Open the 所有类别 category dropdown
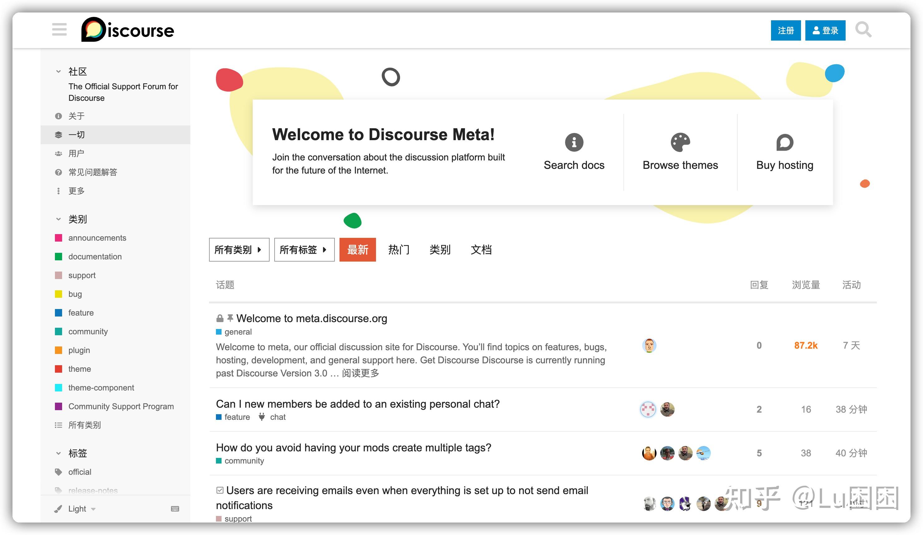Screen dimensions: 923x535 pyautogui.click(x=239, y=249)
